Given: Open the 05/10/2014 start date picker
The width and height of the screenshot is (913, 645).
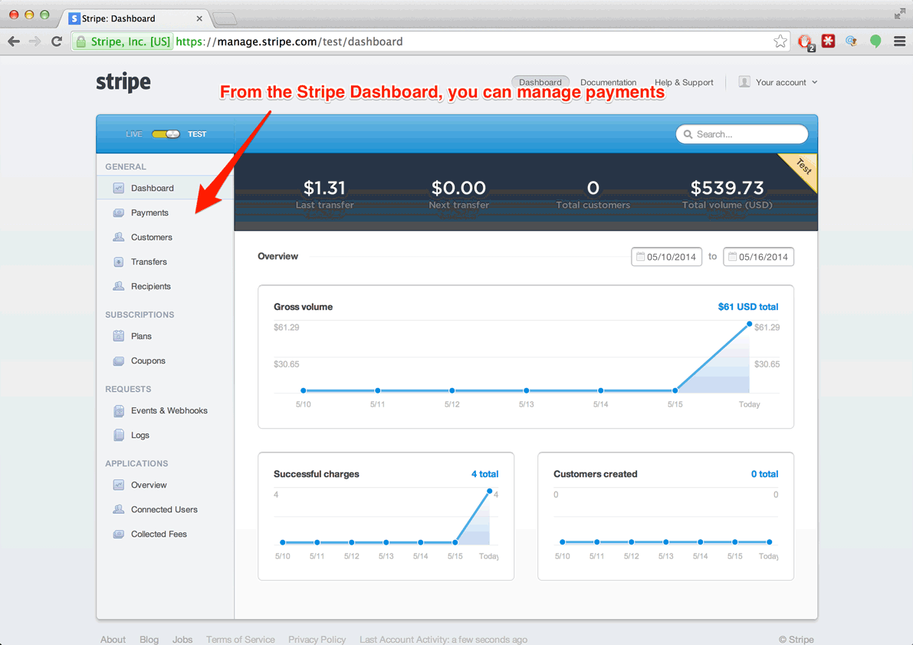Looking at the screenshot, I should tap(666, 257).
